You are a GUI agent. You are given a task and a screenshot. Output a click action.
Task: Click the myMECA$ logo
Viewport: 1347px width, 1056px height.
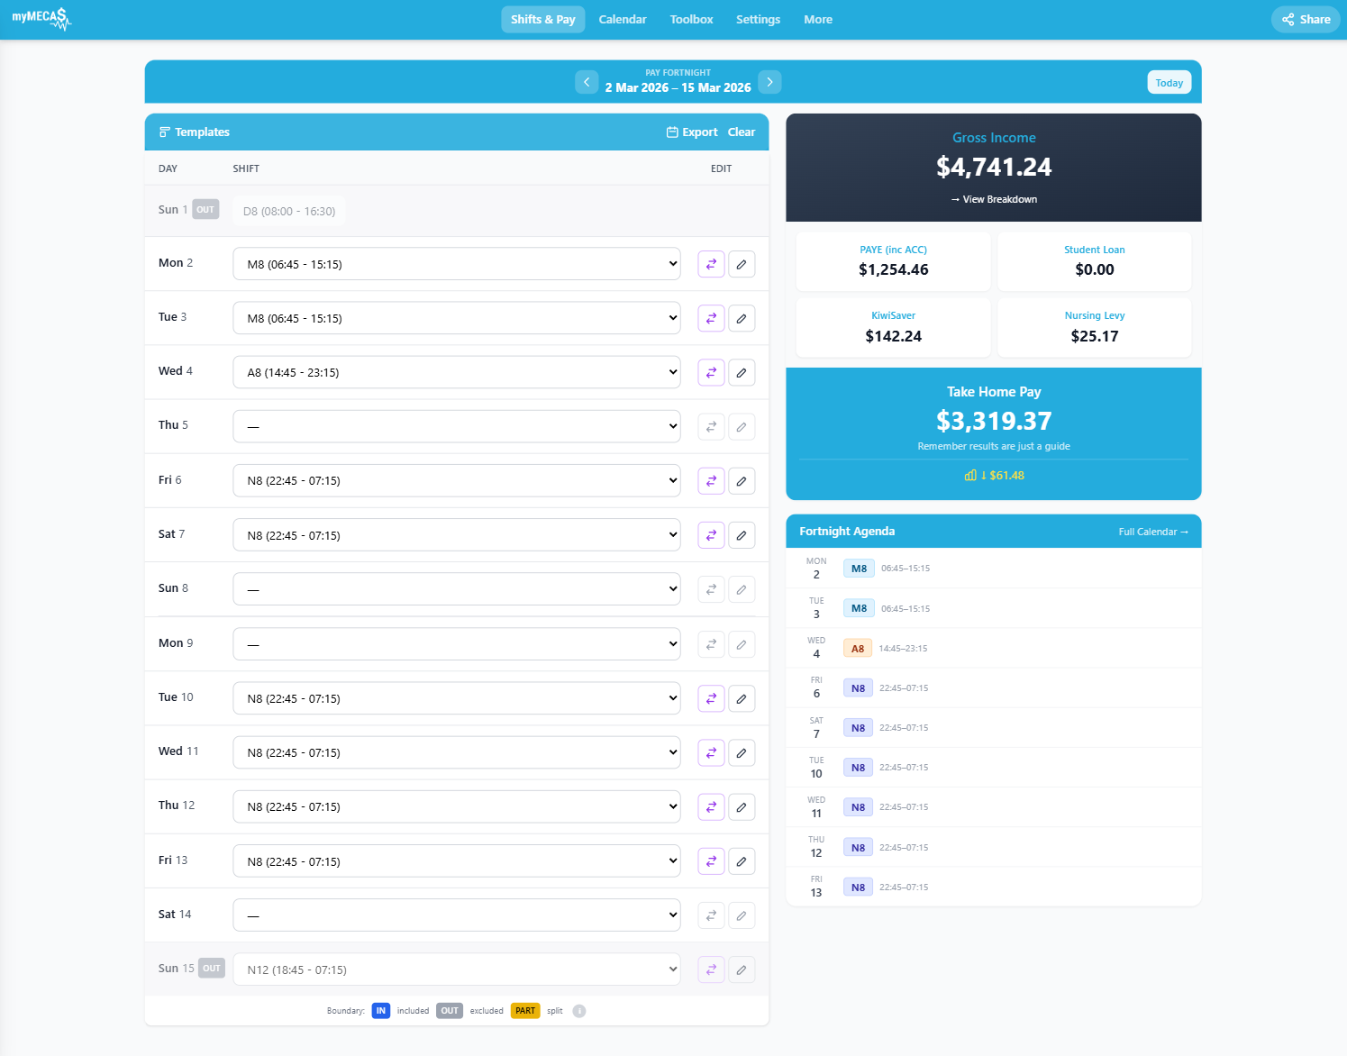point(41,19)
